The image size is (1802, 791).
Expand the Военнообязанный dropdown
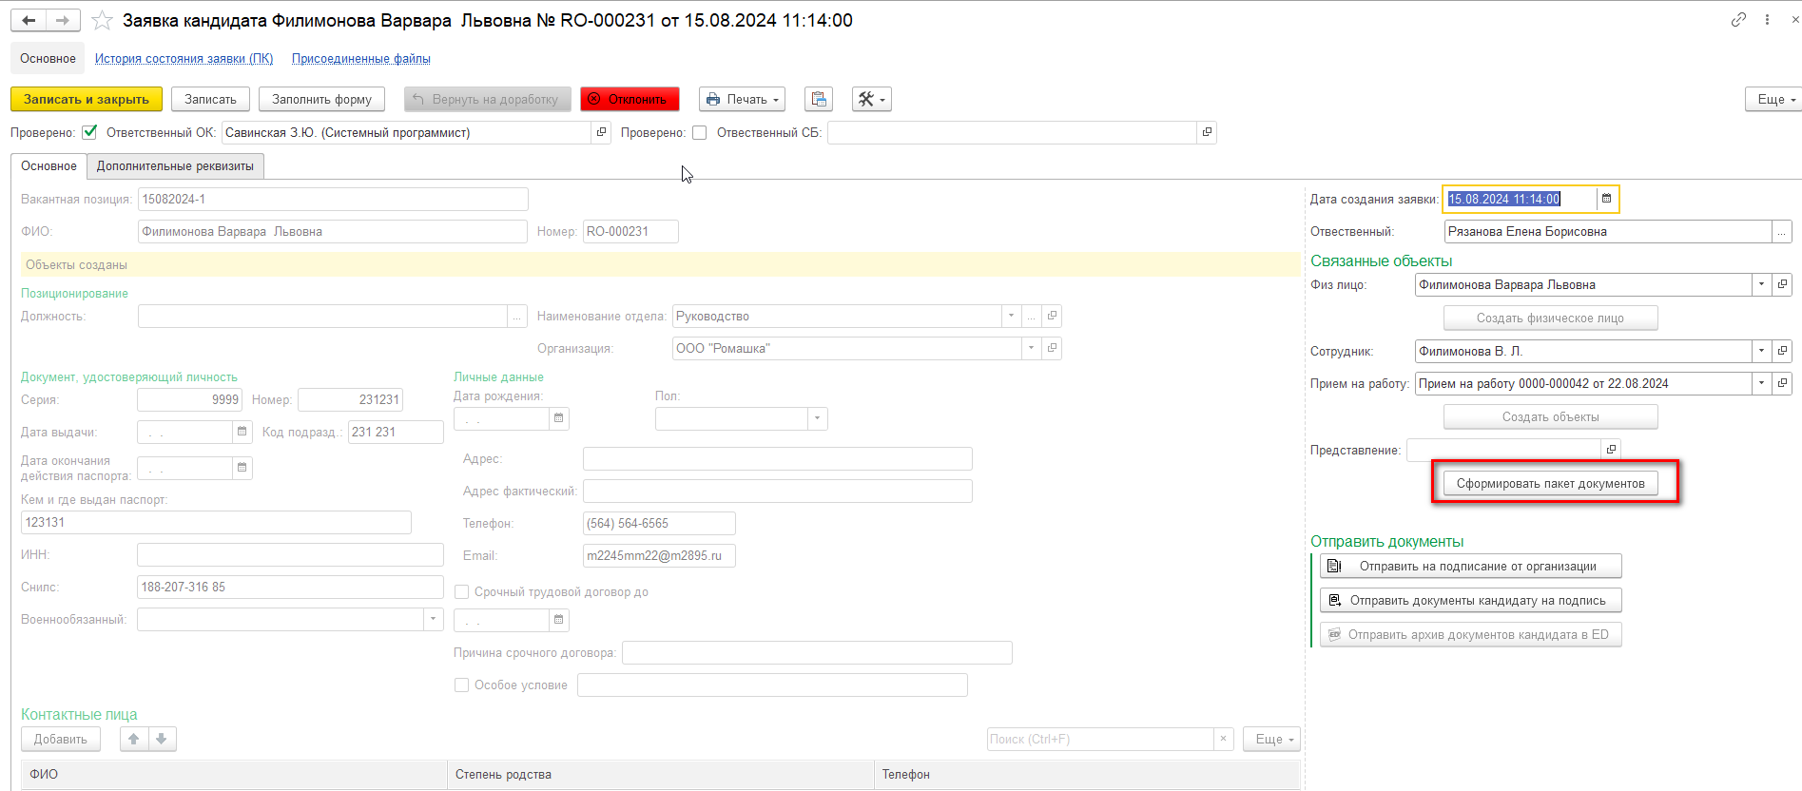coord(433,619)
